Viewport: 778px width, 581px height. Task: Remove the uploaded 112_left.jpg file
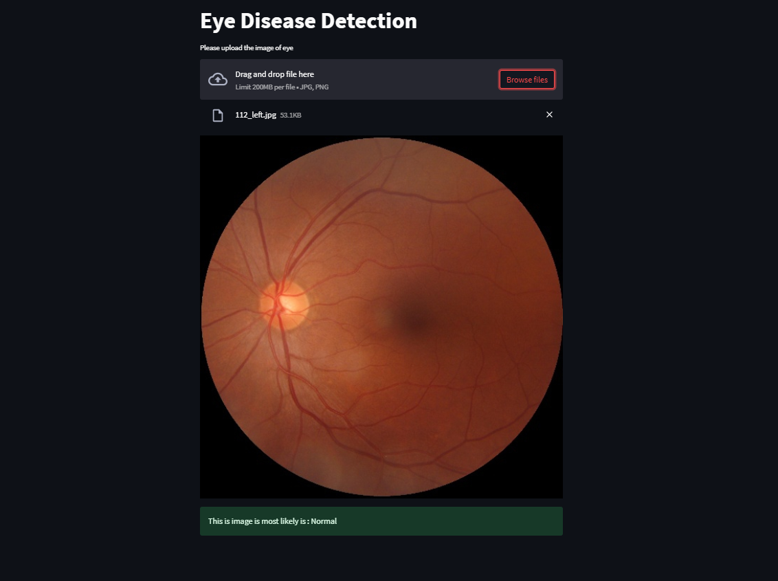click(x=549, y=115)
